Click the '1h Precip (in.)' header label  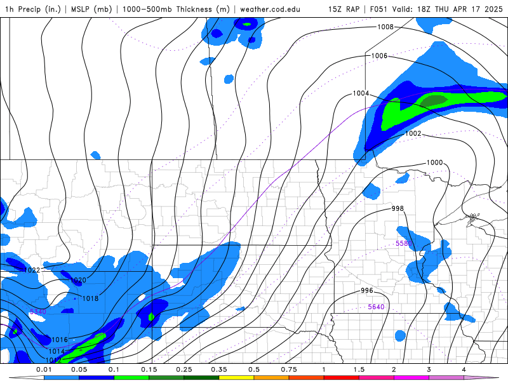[33, 9]
